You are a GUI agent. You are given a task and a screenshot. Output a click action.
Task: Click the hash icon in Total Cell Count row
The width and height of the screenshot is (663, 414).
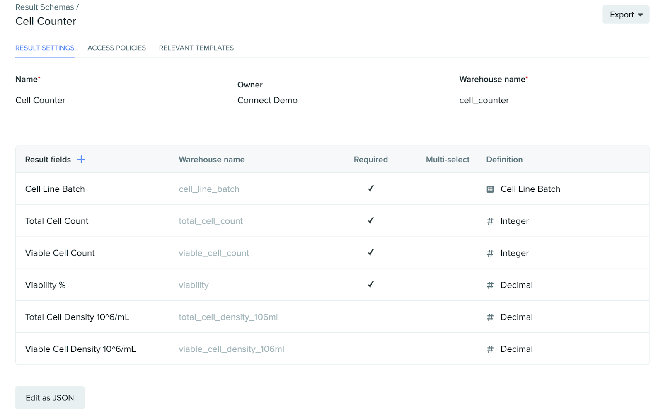coord(490,221)
